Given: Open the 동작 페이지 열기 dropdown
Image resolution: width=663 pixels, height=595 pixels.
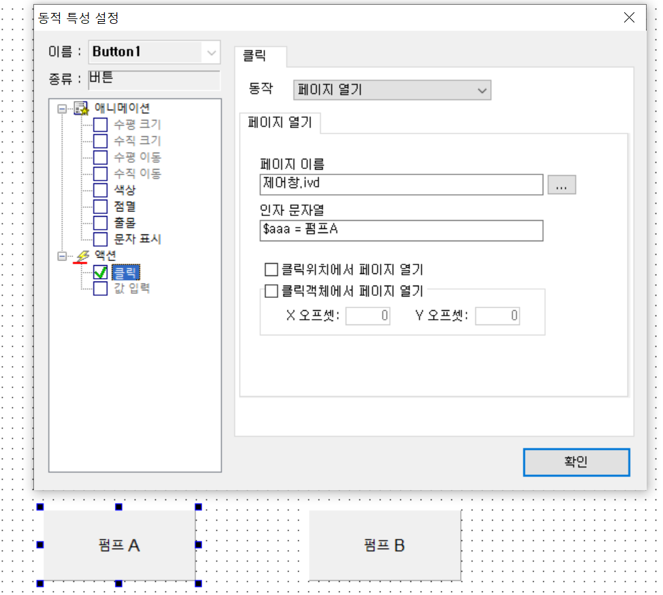Looking at the screenshot, I should click(392, 90).
